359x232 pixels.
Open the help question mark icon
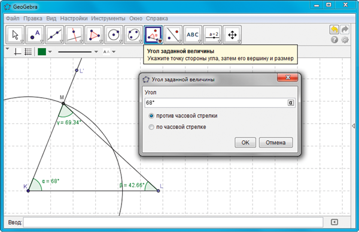point(334,40)
